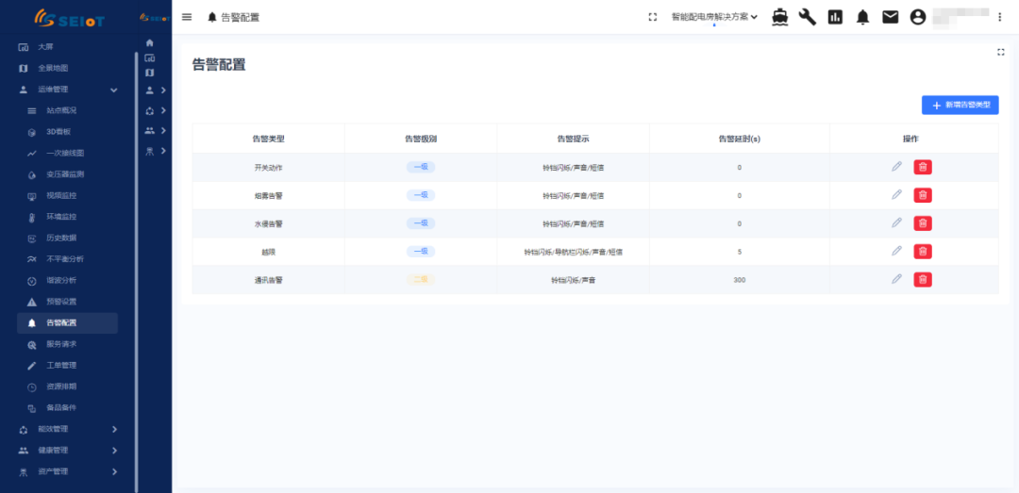Toggle fullscreen icon in top header

(x=652, y=17)
